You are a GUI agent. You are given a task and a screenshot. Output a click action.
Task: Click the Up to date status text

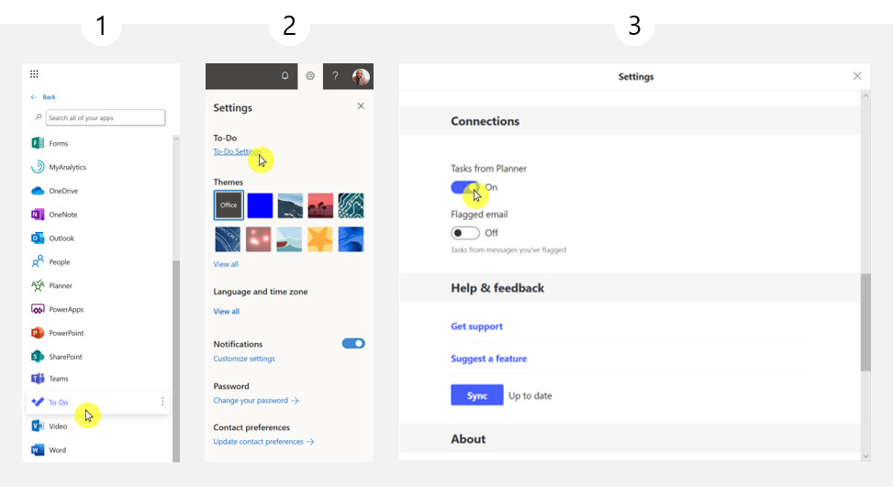[530, 395]
